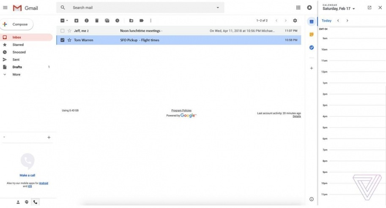Click Today in the Calendar panel

pyautogui.click(x=326, y=21)
